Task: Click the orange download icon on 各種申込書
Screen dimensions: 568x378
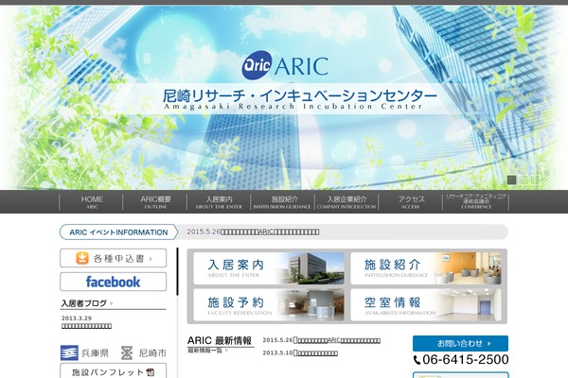Action: coord(82,258)
